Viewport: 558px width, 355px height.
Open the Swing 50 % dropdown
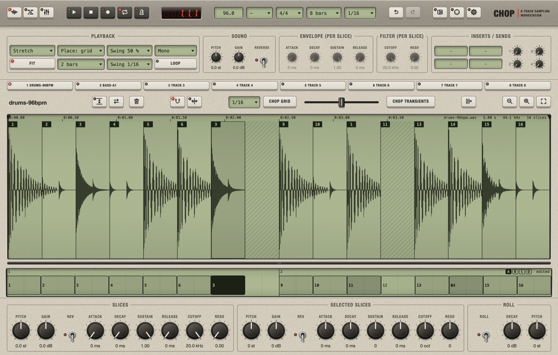click(x=129, y=51)
